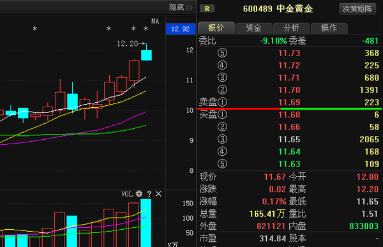Open the 分析 tab
This screenshot has width=383, height=247.
(x=292, y=28)
